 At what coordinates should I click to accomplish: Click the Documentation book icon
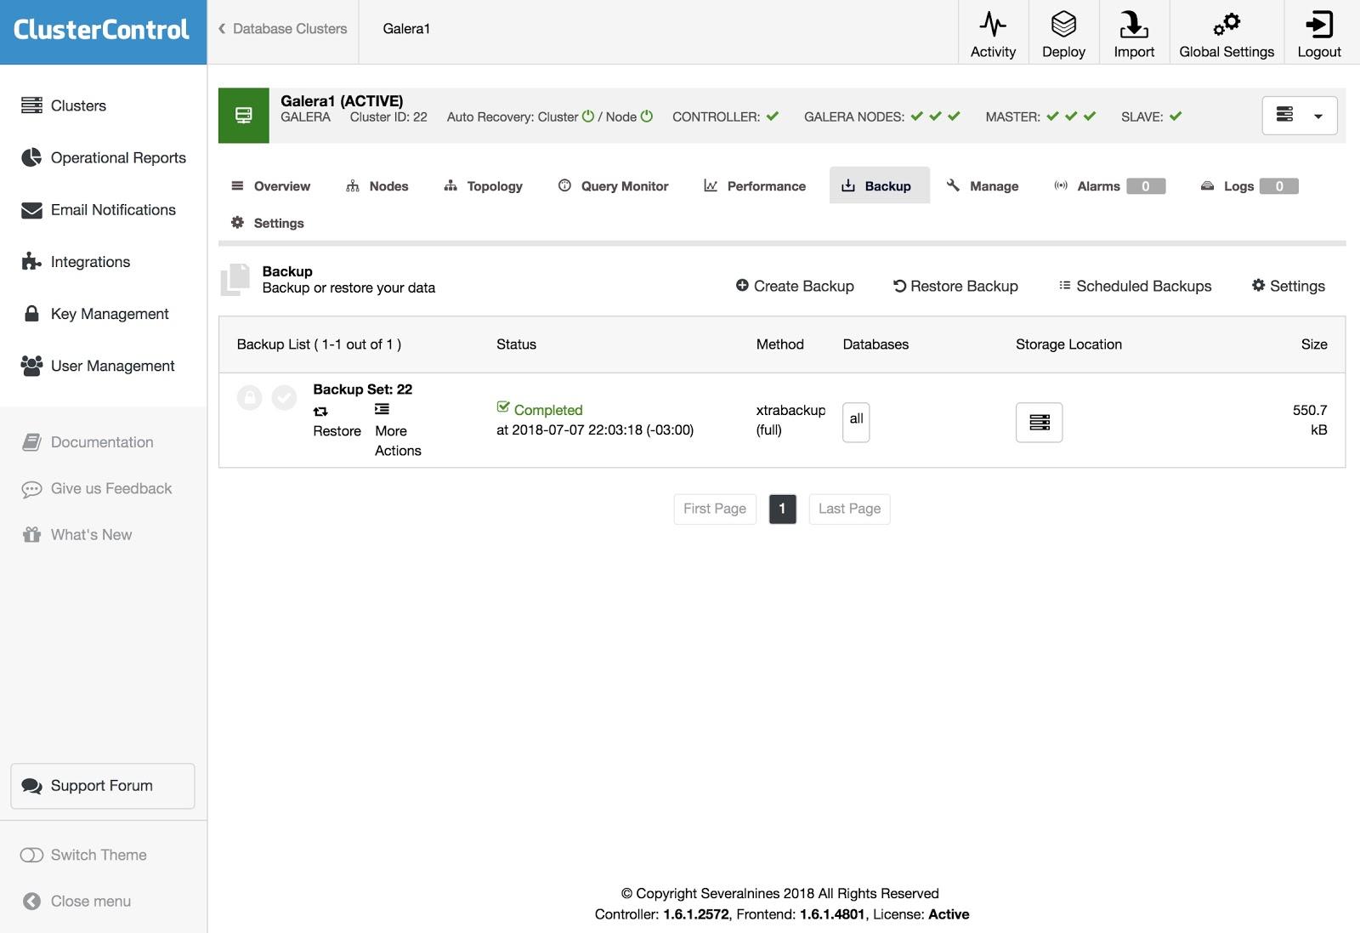[x=31, y=442]
